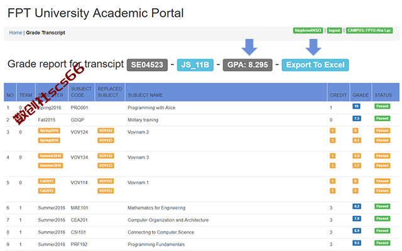Click the Spring2016 badge beside VOV122
Image resolution: width=402 pixels, height=251 pixels.
pos(49,131)
